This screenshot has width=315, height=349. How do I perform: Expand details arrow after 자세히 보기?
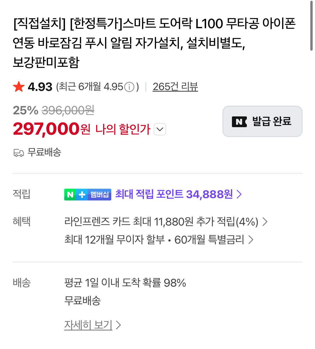118,325
